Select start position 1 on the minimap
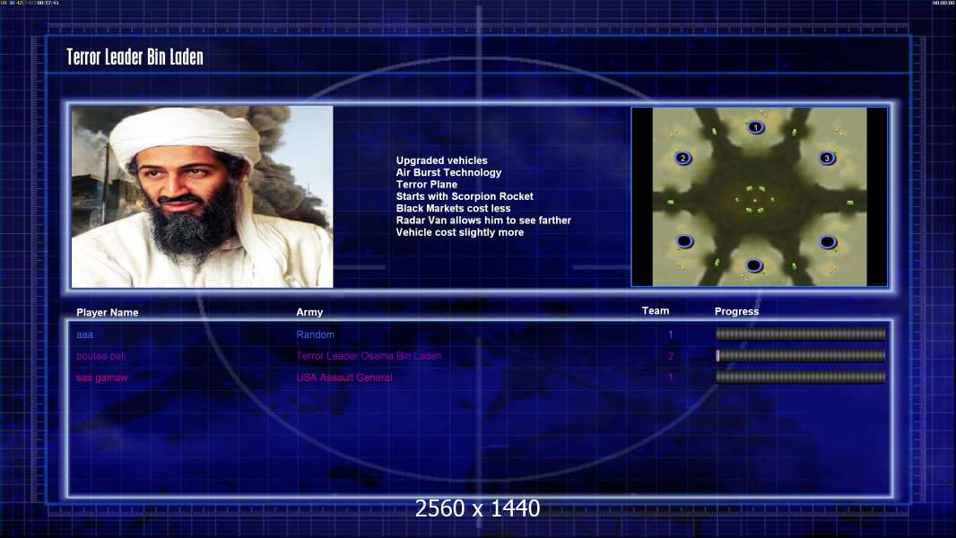The image size is (956, 538). (x=755, y=127)
